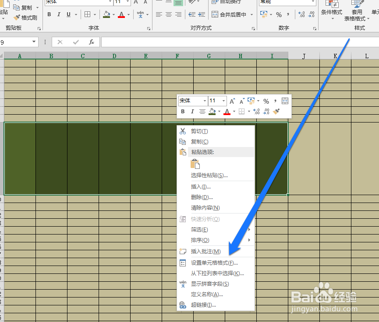The image size is (379, 322).
Task: Open the font color swatch on mini toolbar
Action: 227,112
